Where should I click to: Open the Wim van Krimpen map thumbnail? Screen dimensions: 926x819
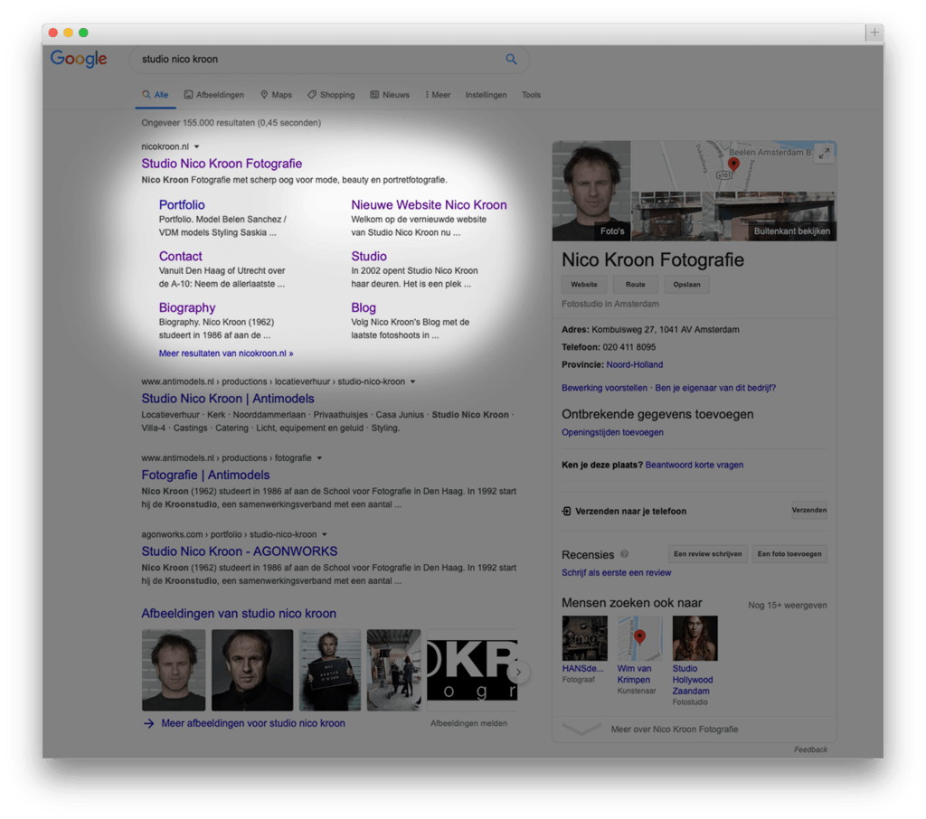point(639,638)
